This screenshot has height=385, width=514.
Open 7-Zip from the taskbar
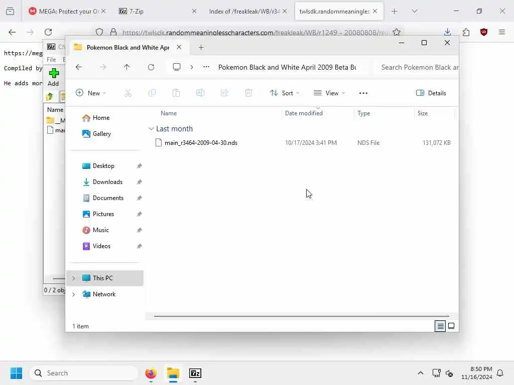195,373
